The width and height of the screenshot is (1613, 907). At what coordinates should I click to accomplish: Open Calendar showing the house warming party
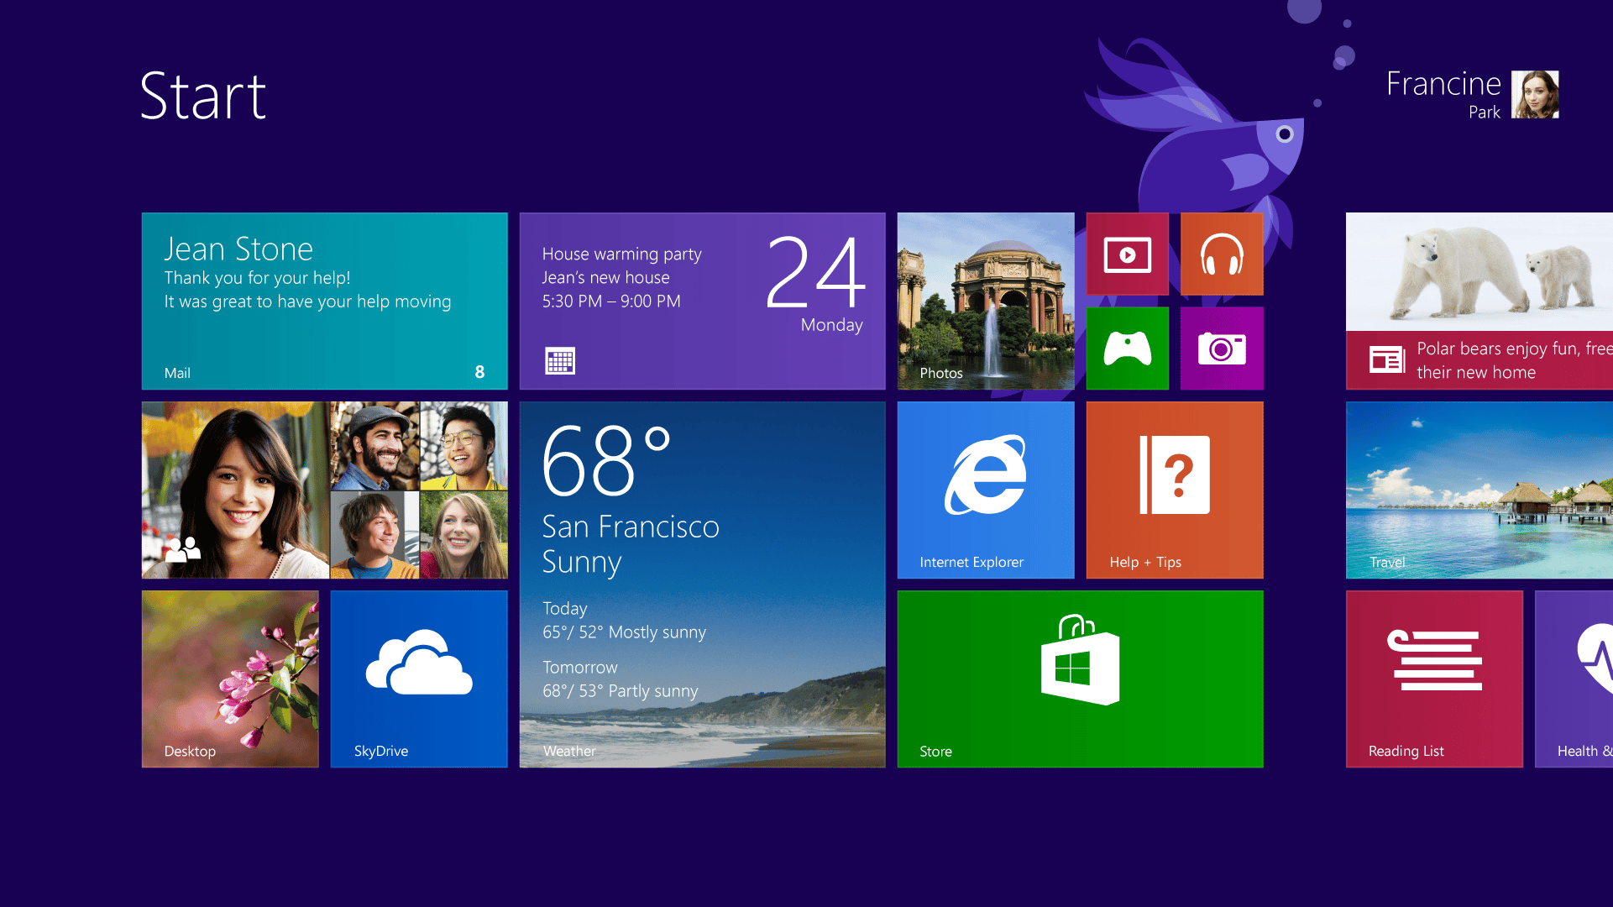[702, 301]
